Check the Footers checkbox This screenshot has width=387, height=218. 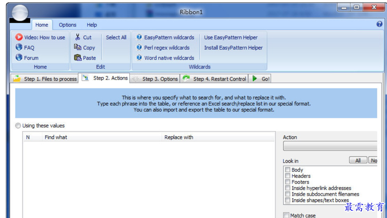[x=287, y=182]
